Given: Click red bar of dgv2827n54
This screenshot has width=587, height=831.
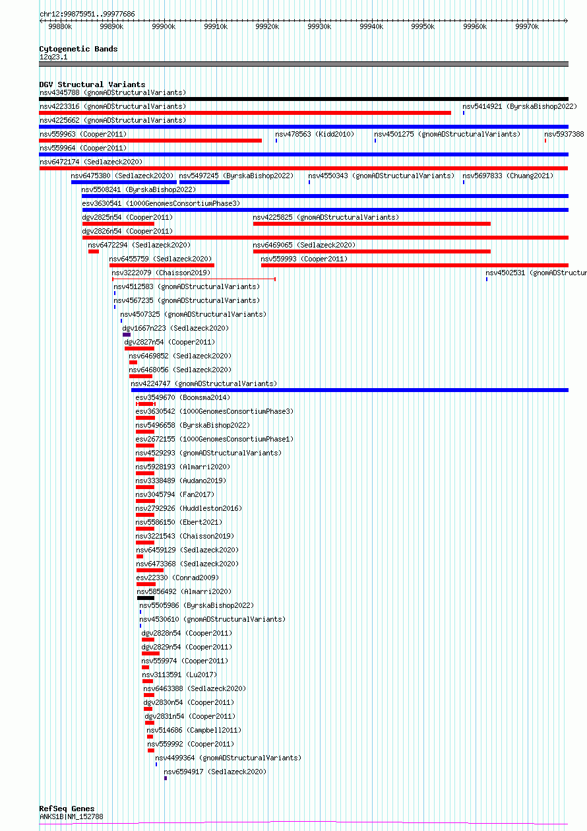Looking at the screenshot, I should tap(139, 349).
